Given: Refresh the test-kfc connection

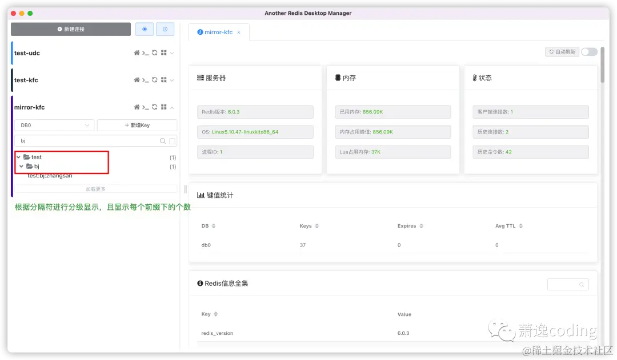Looking at the screenshot, I should (155, 80).
